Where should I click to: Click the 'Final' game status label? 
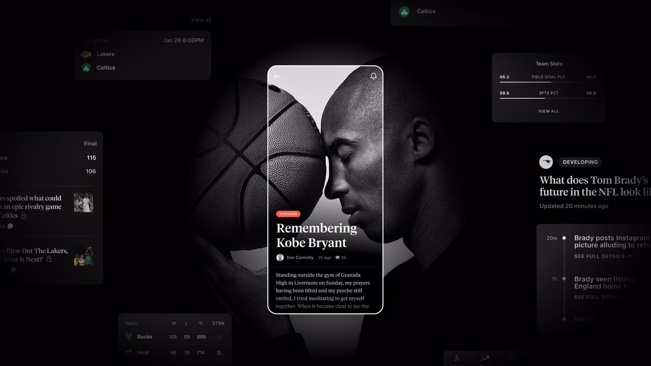[x=90, y=144]
